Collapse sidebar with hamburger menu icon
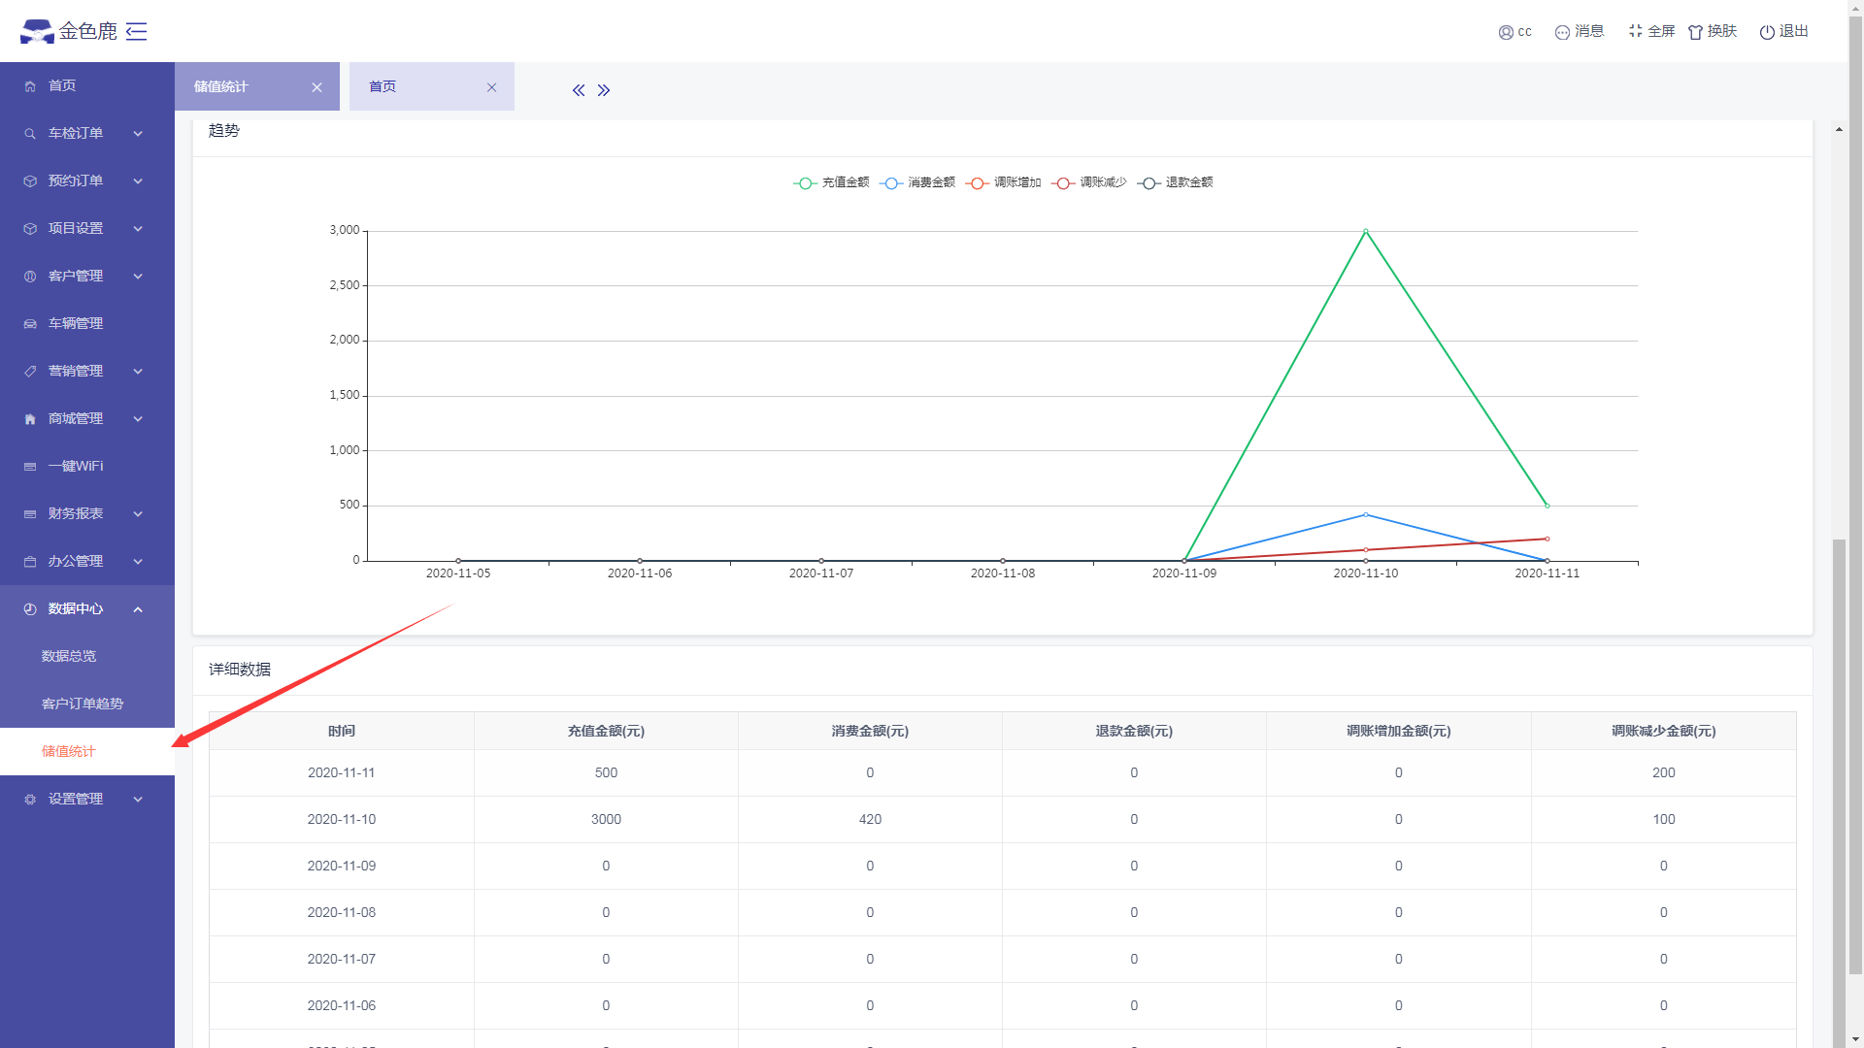This screenshot has width=1864, height=1048. [137, 32]
